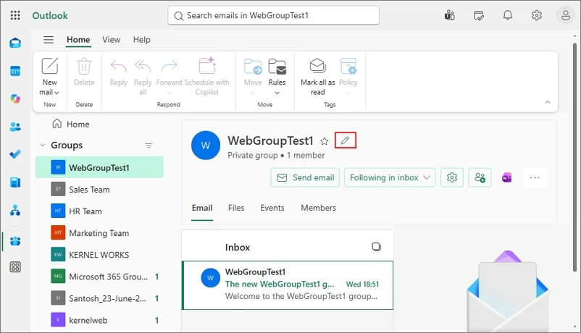Open Calendar from the left app rail

(x=15, y=71)
